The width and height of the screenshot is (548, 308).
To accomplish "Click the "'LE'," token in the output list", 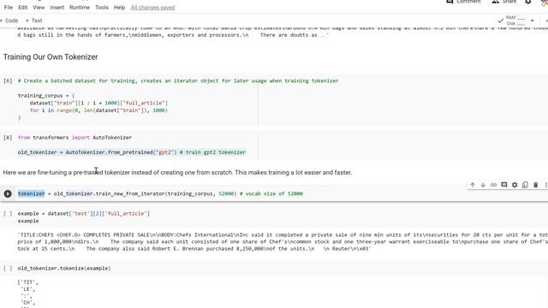I will point(28,289).
